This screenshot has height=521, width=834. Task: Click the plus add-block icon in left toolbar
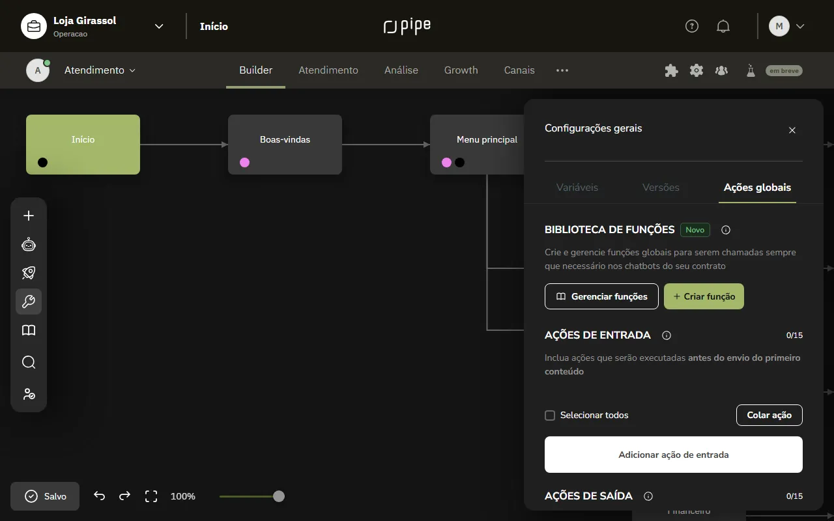29,216
